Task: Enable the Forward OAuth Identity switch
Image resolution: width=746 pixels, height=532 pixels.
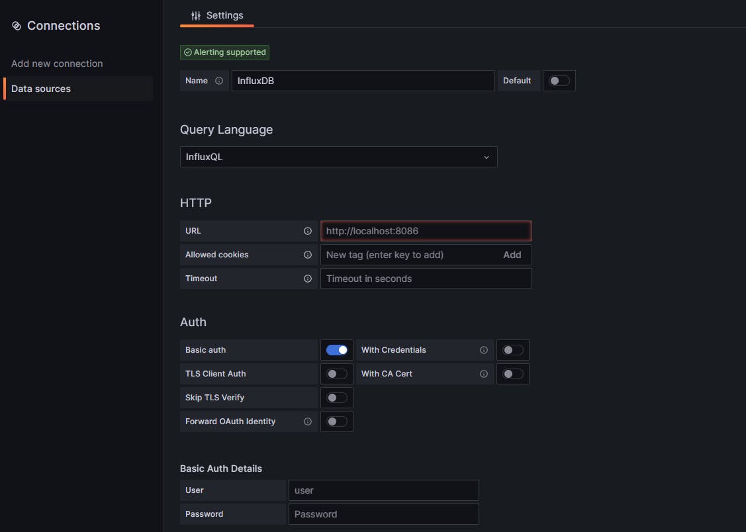Action: tap(337, 421)
